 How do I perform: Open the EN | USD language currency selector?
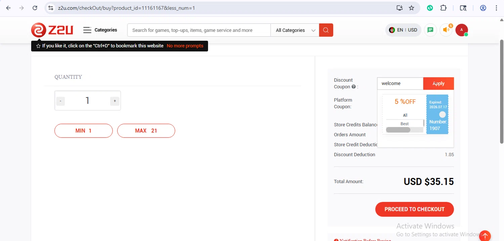click(x=403, y=30)
